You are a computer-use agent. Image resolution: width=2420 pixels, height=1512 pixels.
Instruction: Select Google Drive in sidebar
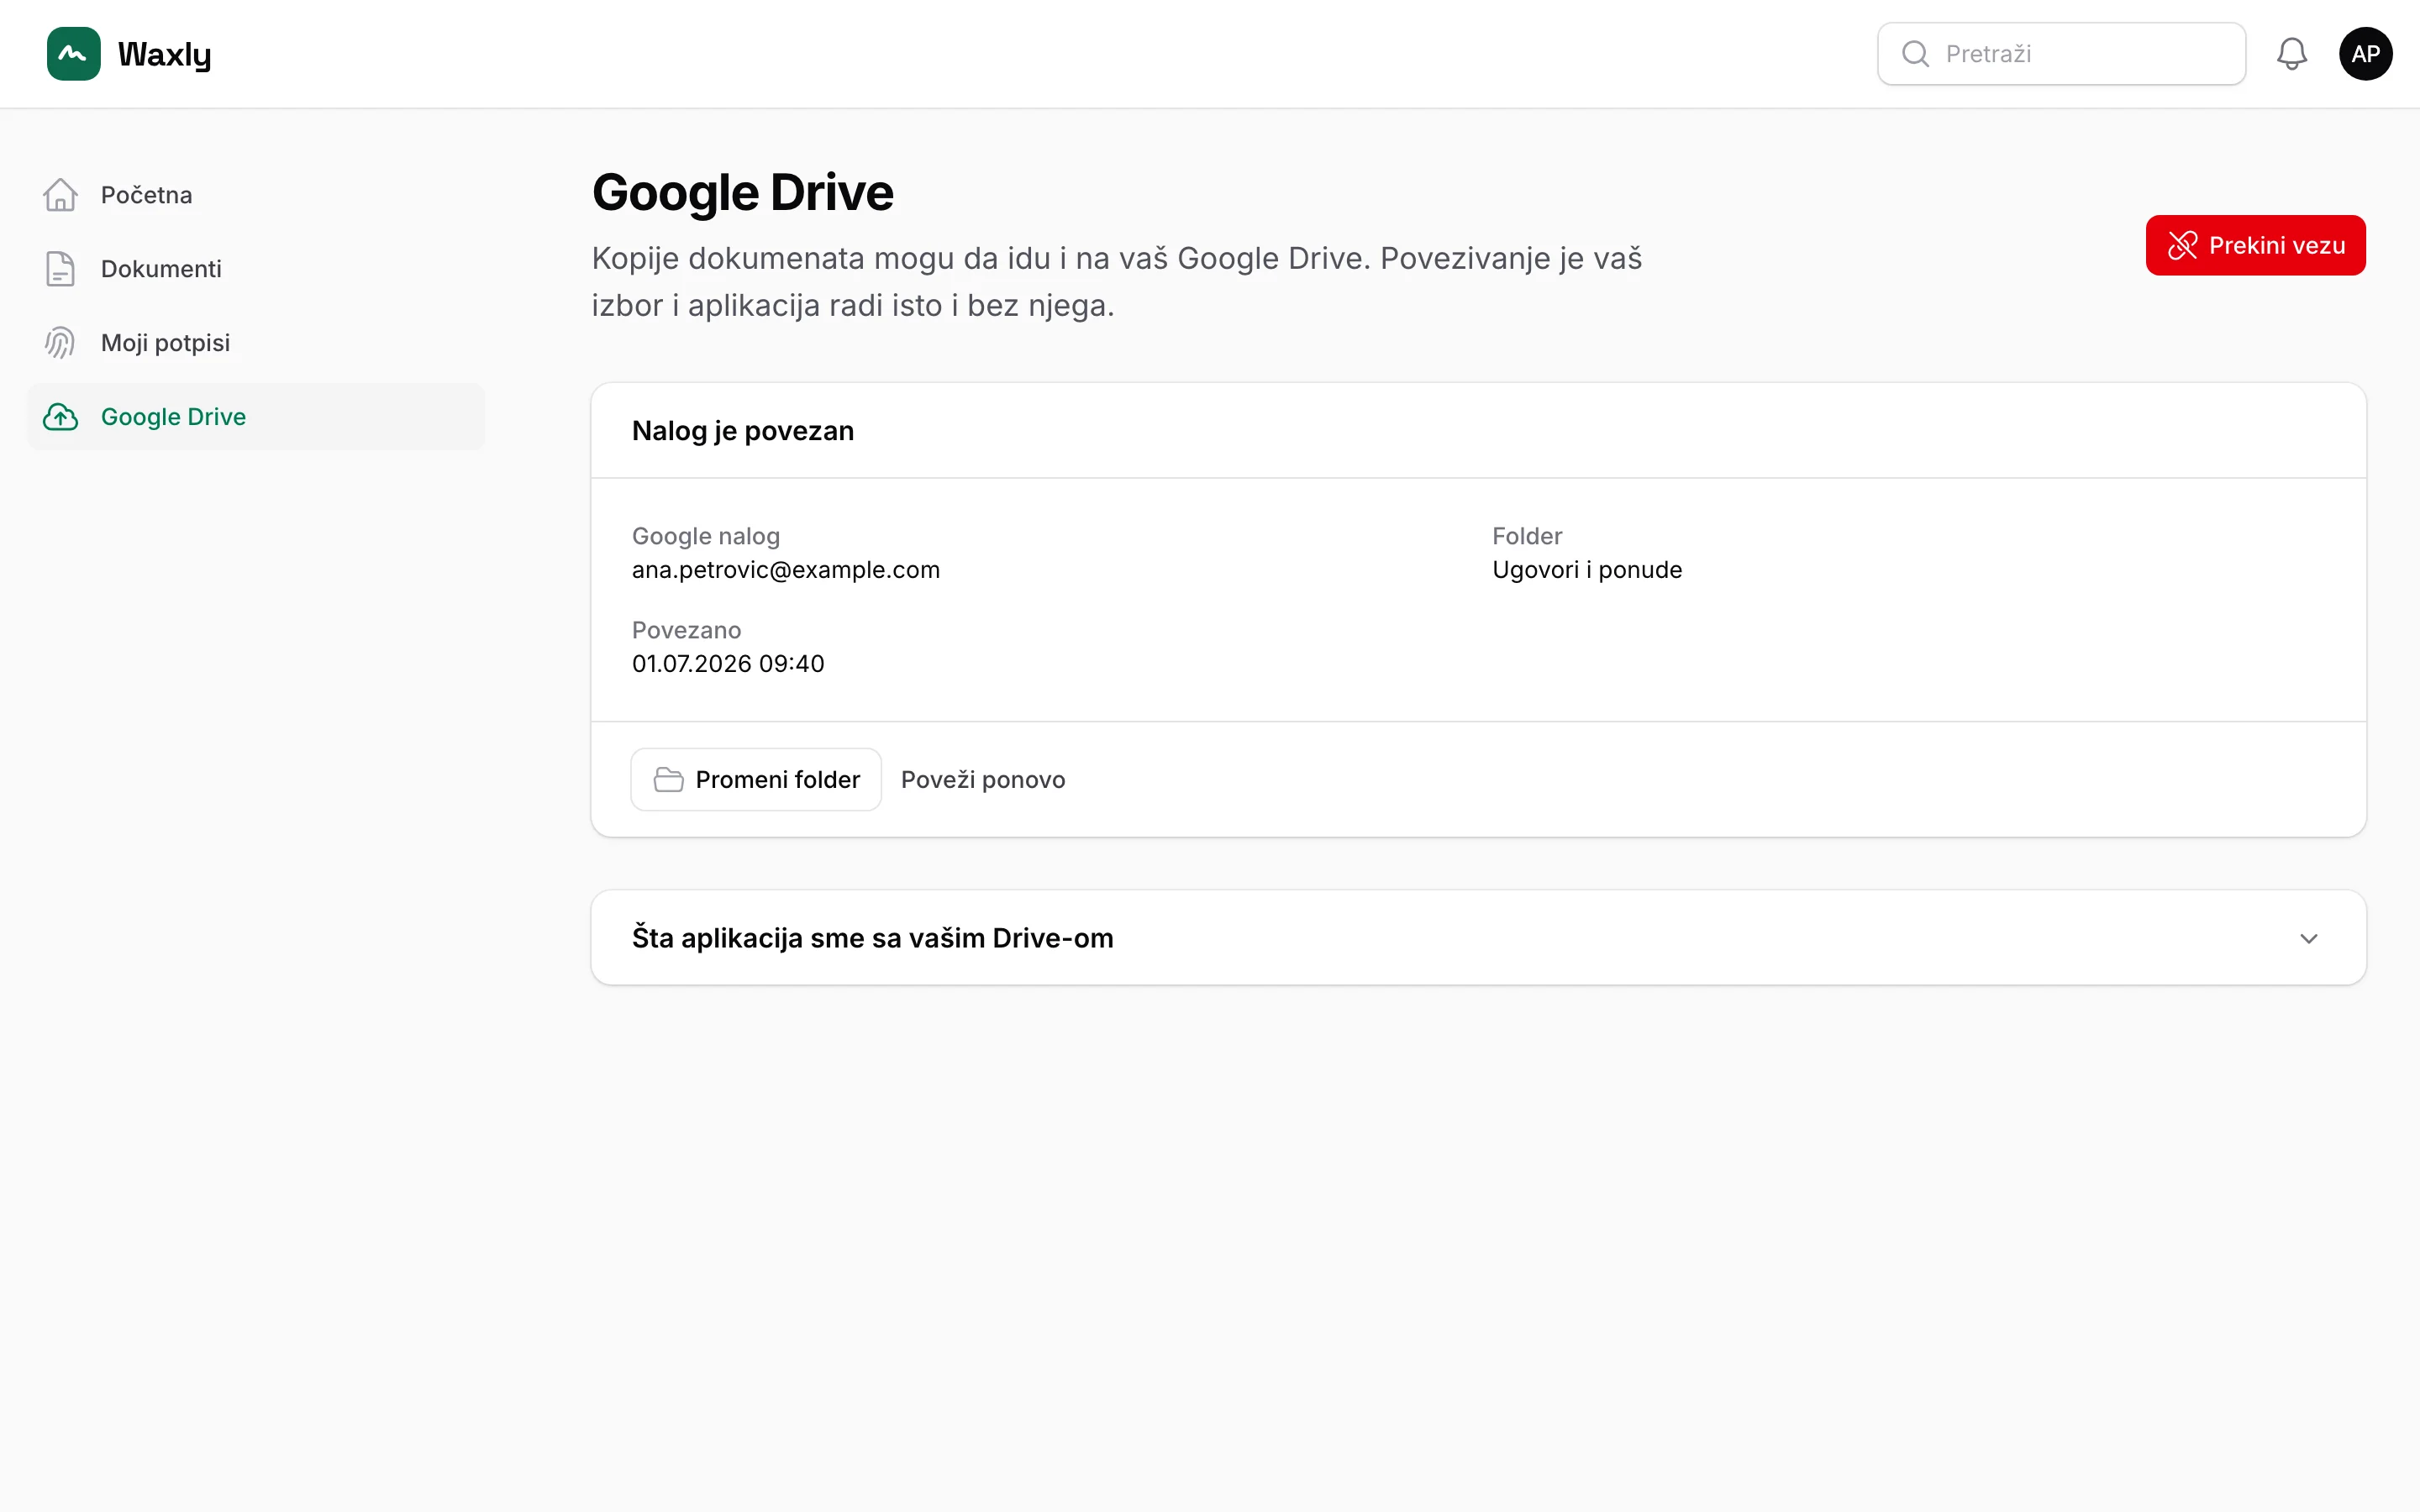[x=256, y=417]
